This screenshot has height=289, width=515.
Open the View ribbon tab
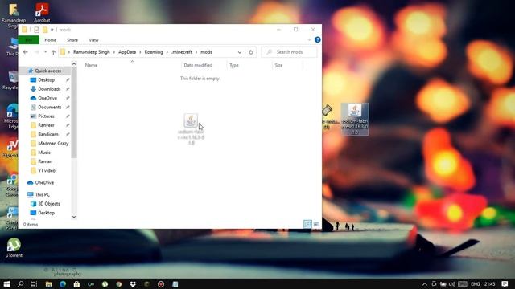click(x=93, y=40)
